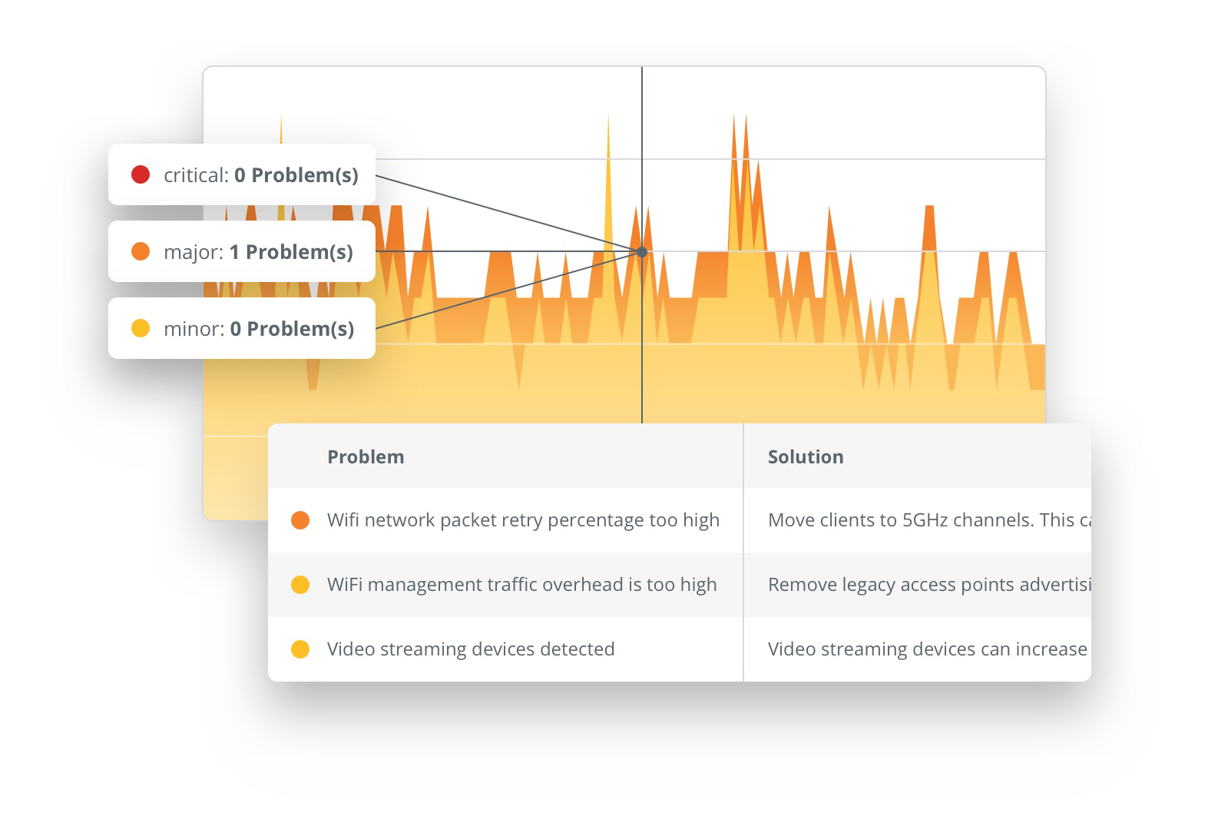Select the minor: 0 Problem(s) tooltip label
The height and width of the screenshot is (823, 1208).
259,329
